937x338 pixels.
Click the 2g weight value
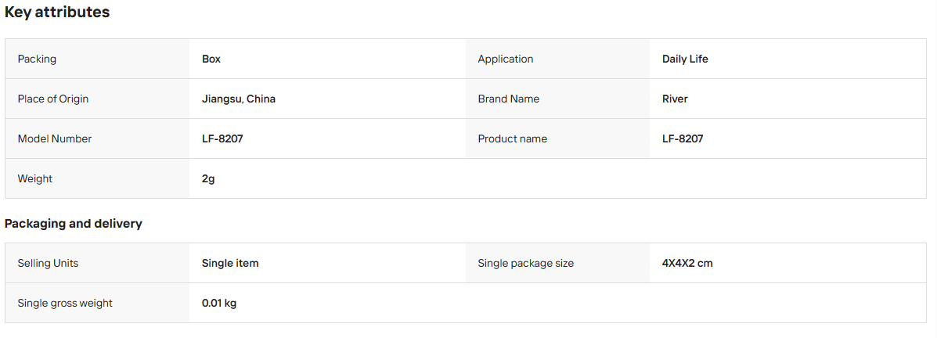(208, 178)
